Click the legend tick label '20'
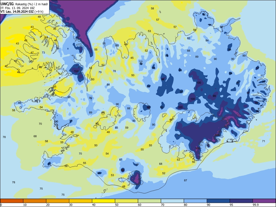 48,205
